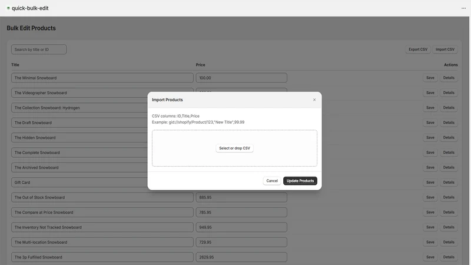Edit title field The 3p Fulfilled Snowboard
Viewport: 471px width, 265px height.
[x=102, y=257]
